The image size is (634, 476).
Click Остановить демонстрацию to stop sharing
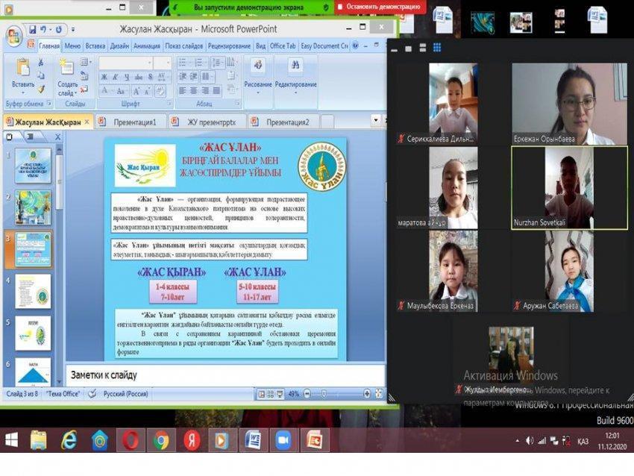380,7
